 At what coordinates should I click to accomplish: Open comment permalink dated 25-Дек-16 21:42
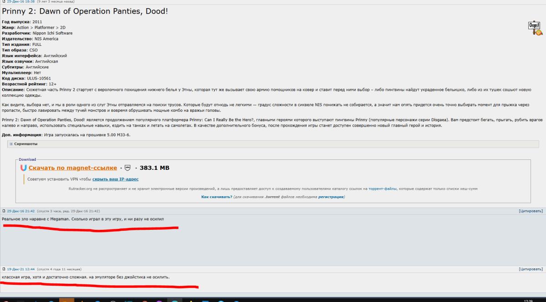(x=21, y=211)
